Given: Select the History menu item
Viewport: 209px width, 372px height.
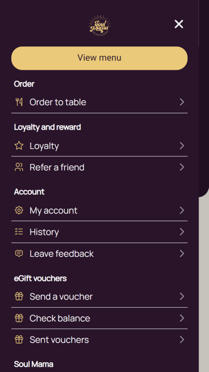Looking at the screenshot, I should 99,232.
